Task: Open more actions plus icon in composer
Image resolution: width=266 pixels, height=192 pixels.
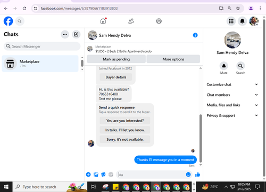Action: (88, 174)
